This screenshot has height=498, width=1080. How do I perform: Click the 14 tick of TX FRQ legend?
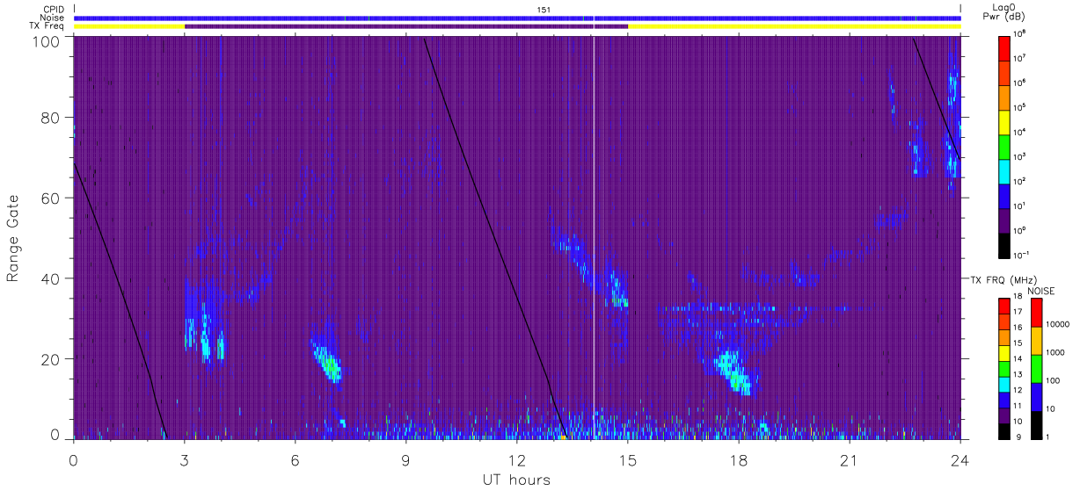tap(1019, 360)
